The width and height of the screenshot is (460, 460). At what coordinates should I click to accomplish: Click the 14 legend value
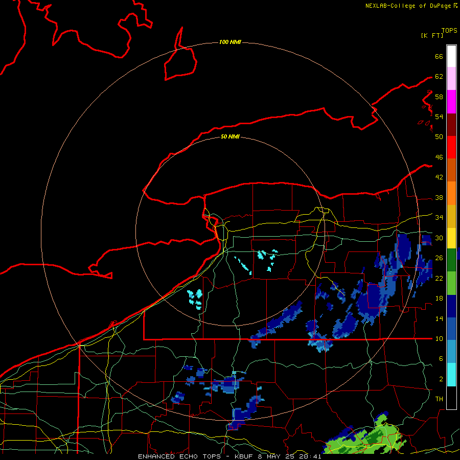coord(439,318)
